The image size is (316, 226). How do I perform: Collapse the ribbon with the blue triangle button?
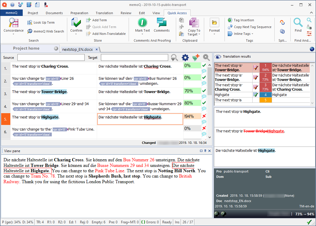coord(312,49)
